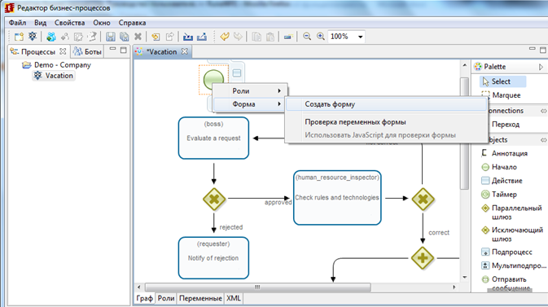The height and width of the screenshot is (307, 548).
Task: Select the Notify of rejection task node
Action: (x=213, y=258)
